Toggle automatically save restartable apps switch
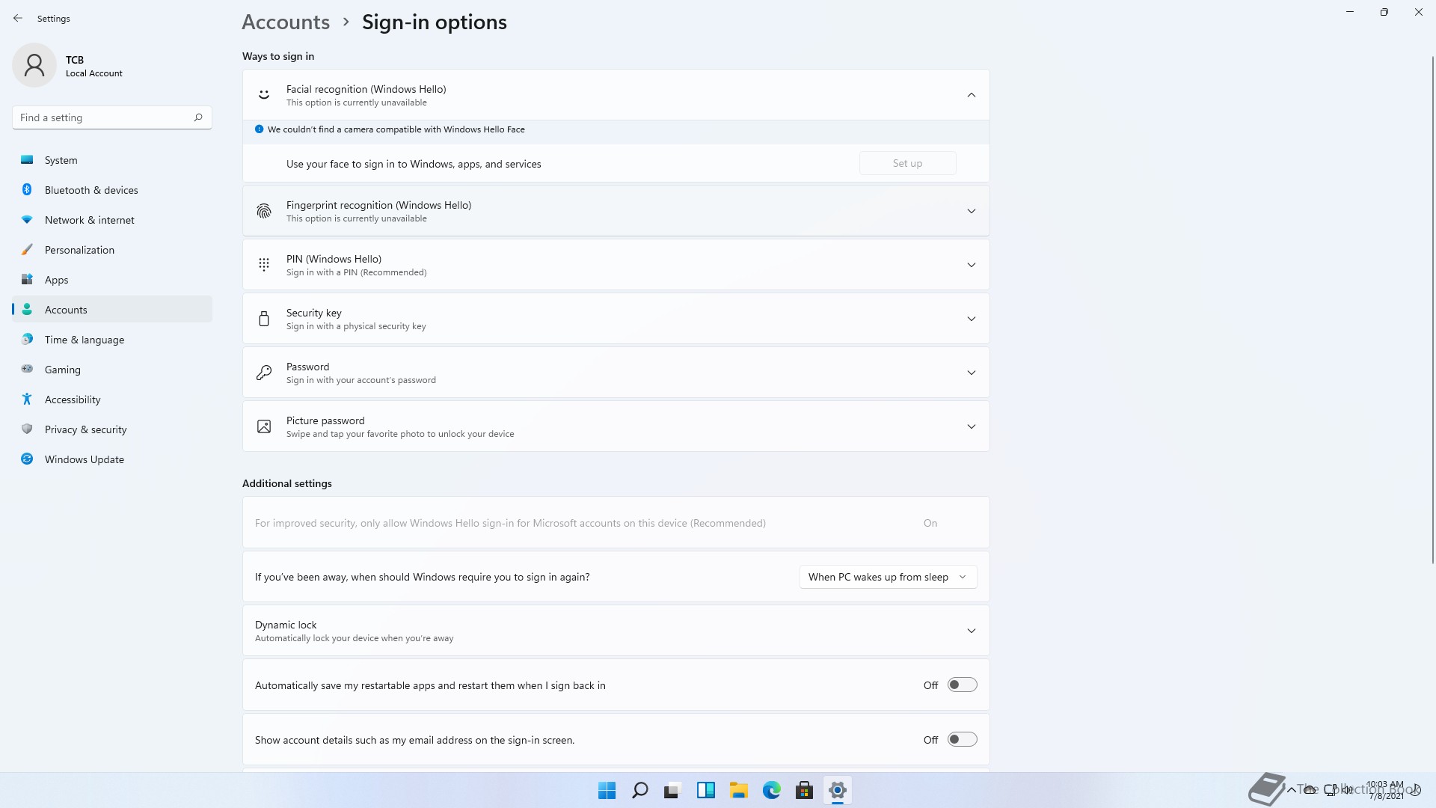 click(x=963, y=685)
